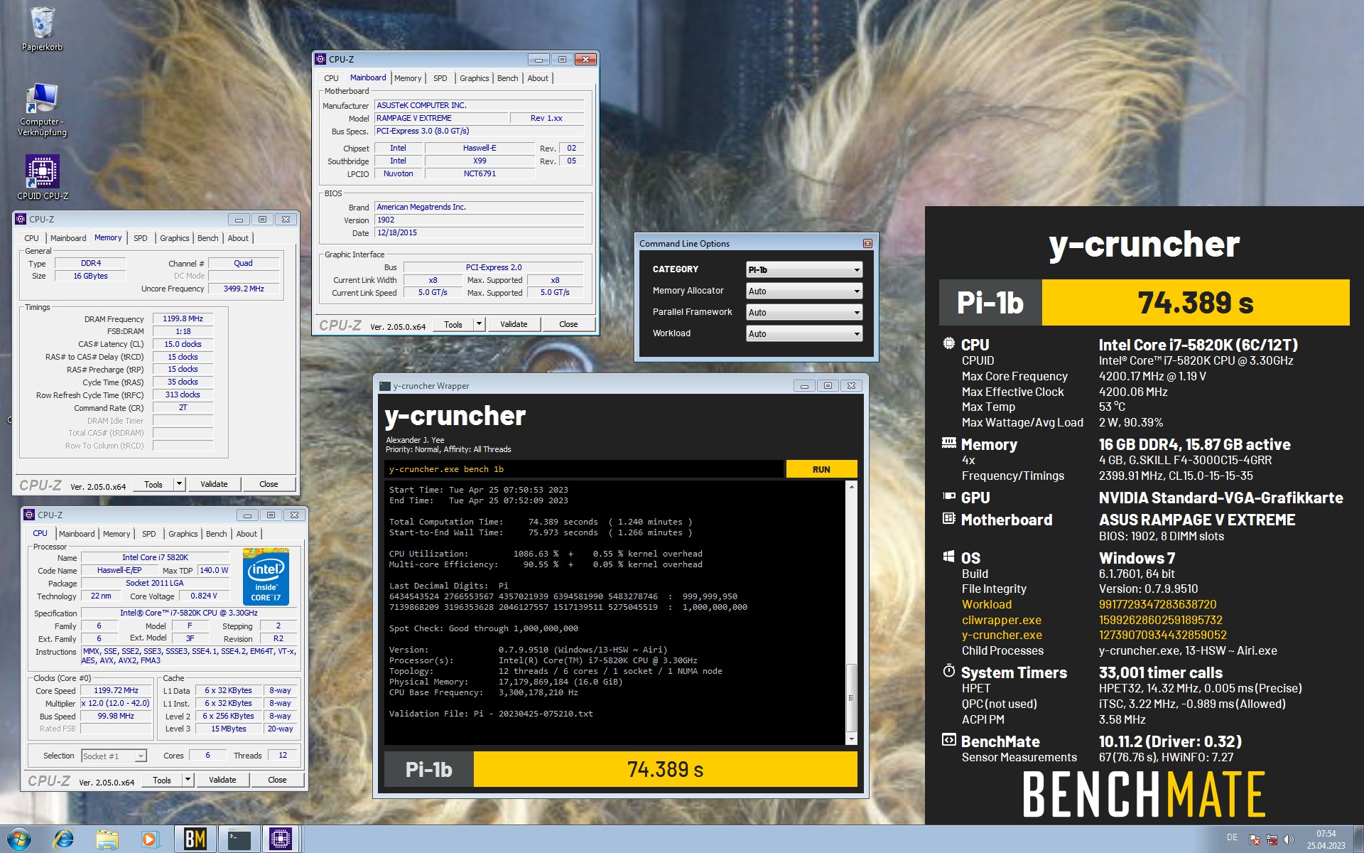1364x853 pixels.
Task: Open the Memory Allocator dropdown
Action: click(x=804, y=291)
